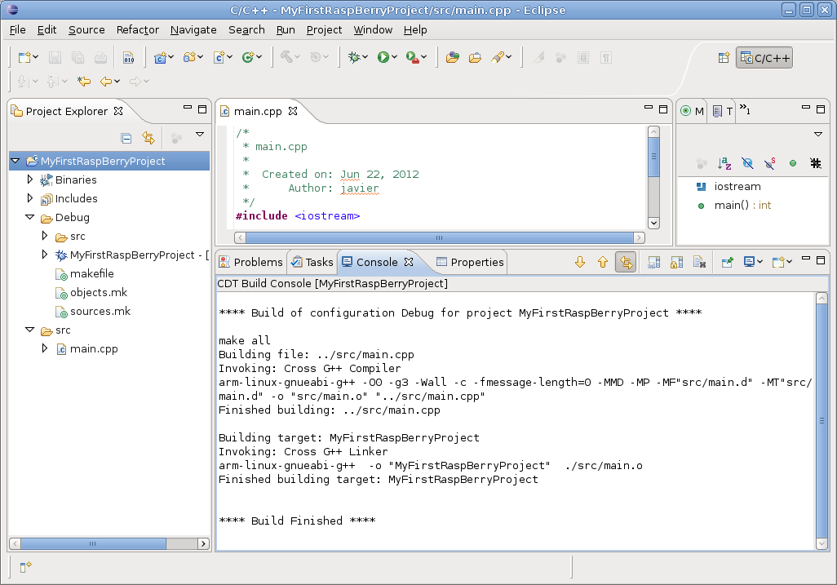Open the Navigate menu
This screenshot has width=837, height=585.
193,30
